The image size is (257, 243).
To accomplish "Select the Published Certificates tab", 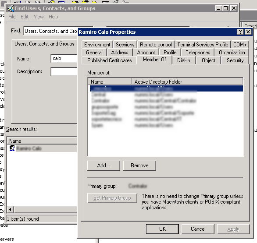I will click(x=109, y=60).
